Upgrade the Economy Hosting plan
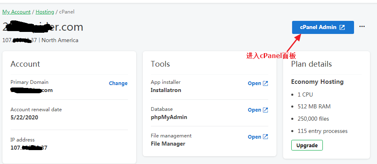 click(x=307, y=145)
